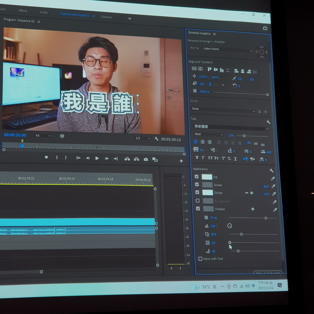Screen dimensions: 314x314
Task: Enable Faux Bold style
Action: click(197, 157)
